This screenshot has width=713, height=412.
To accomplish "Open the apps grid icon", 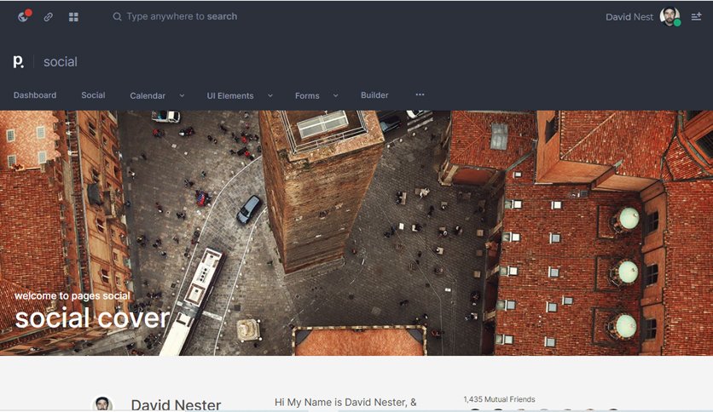I will pyautogui.click(x=73, y=17).
